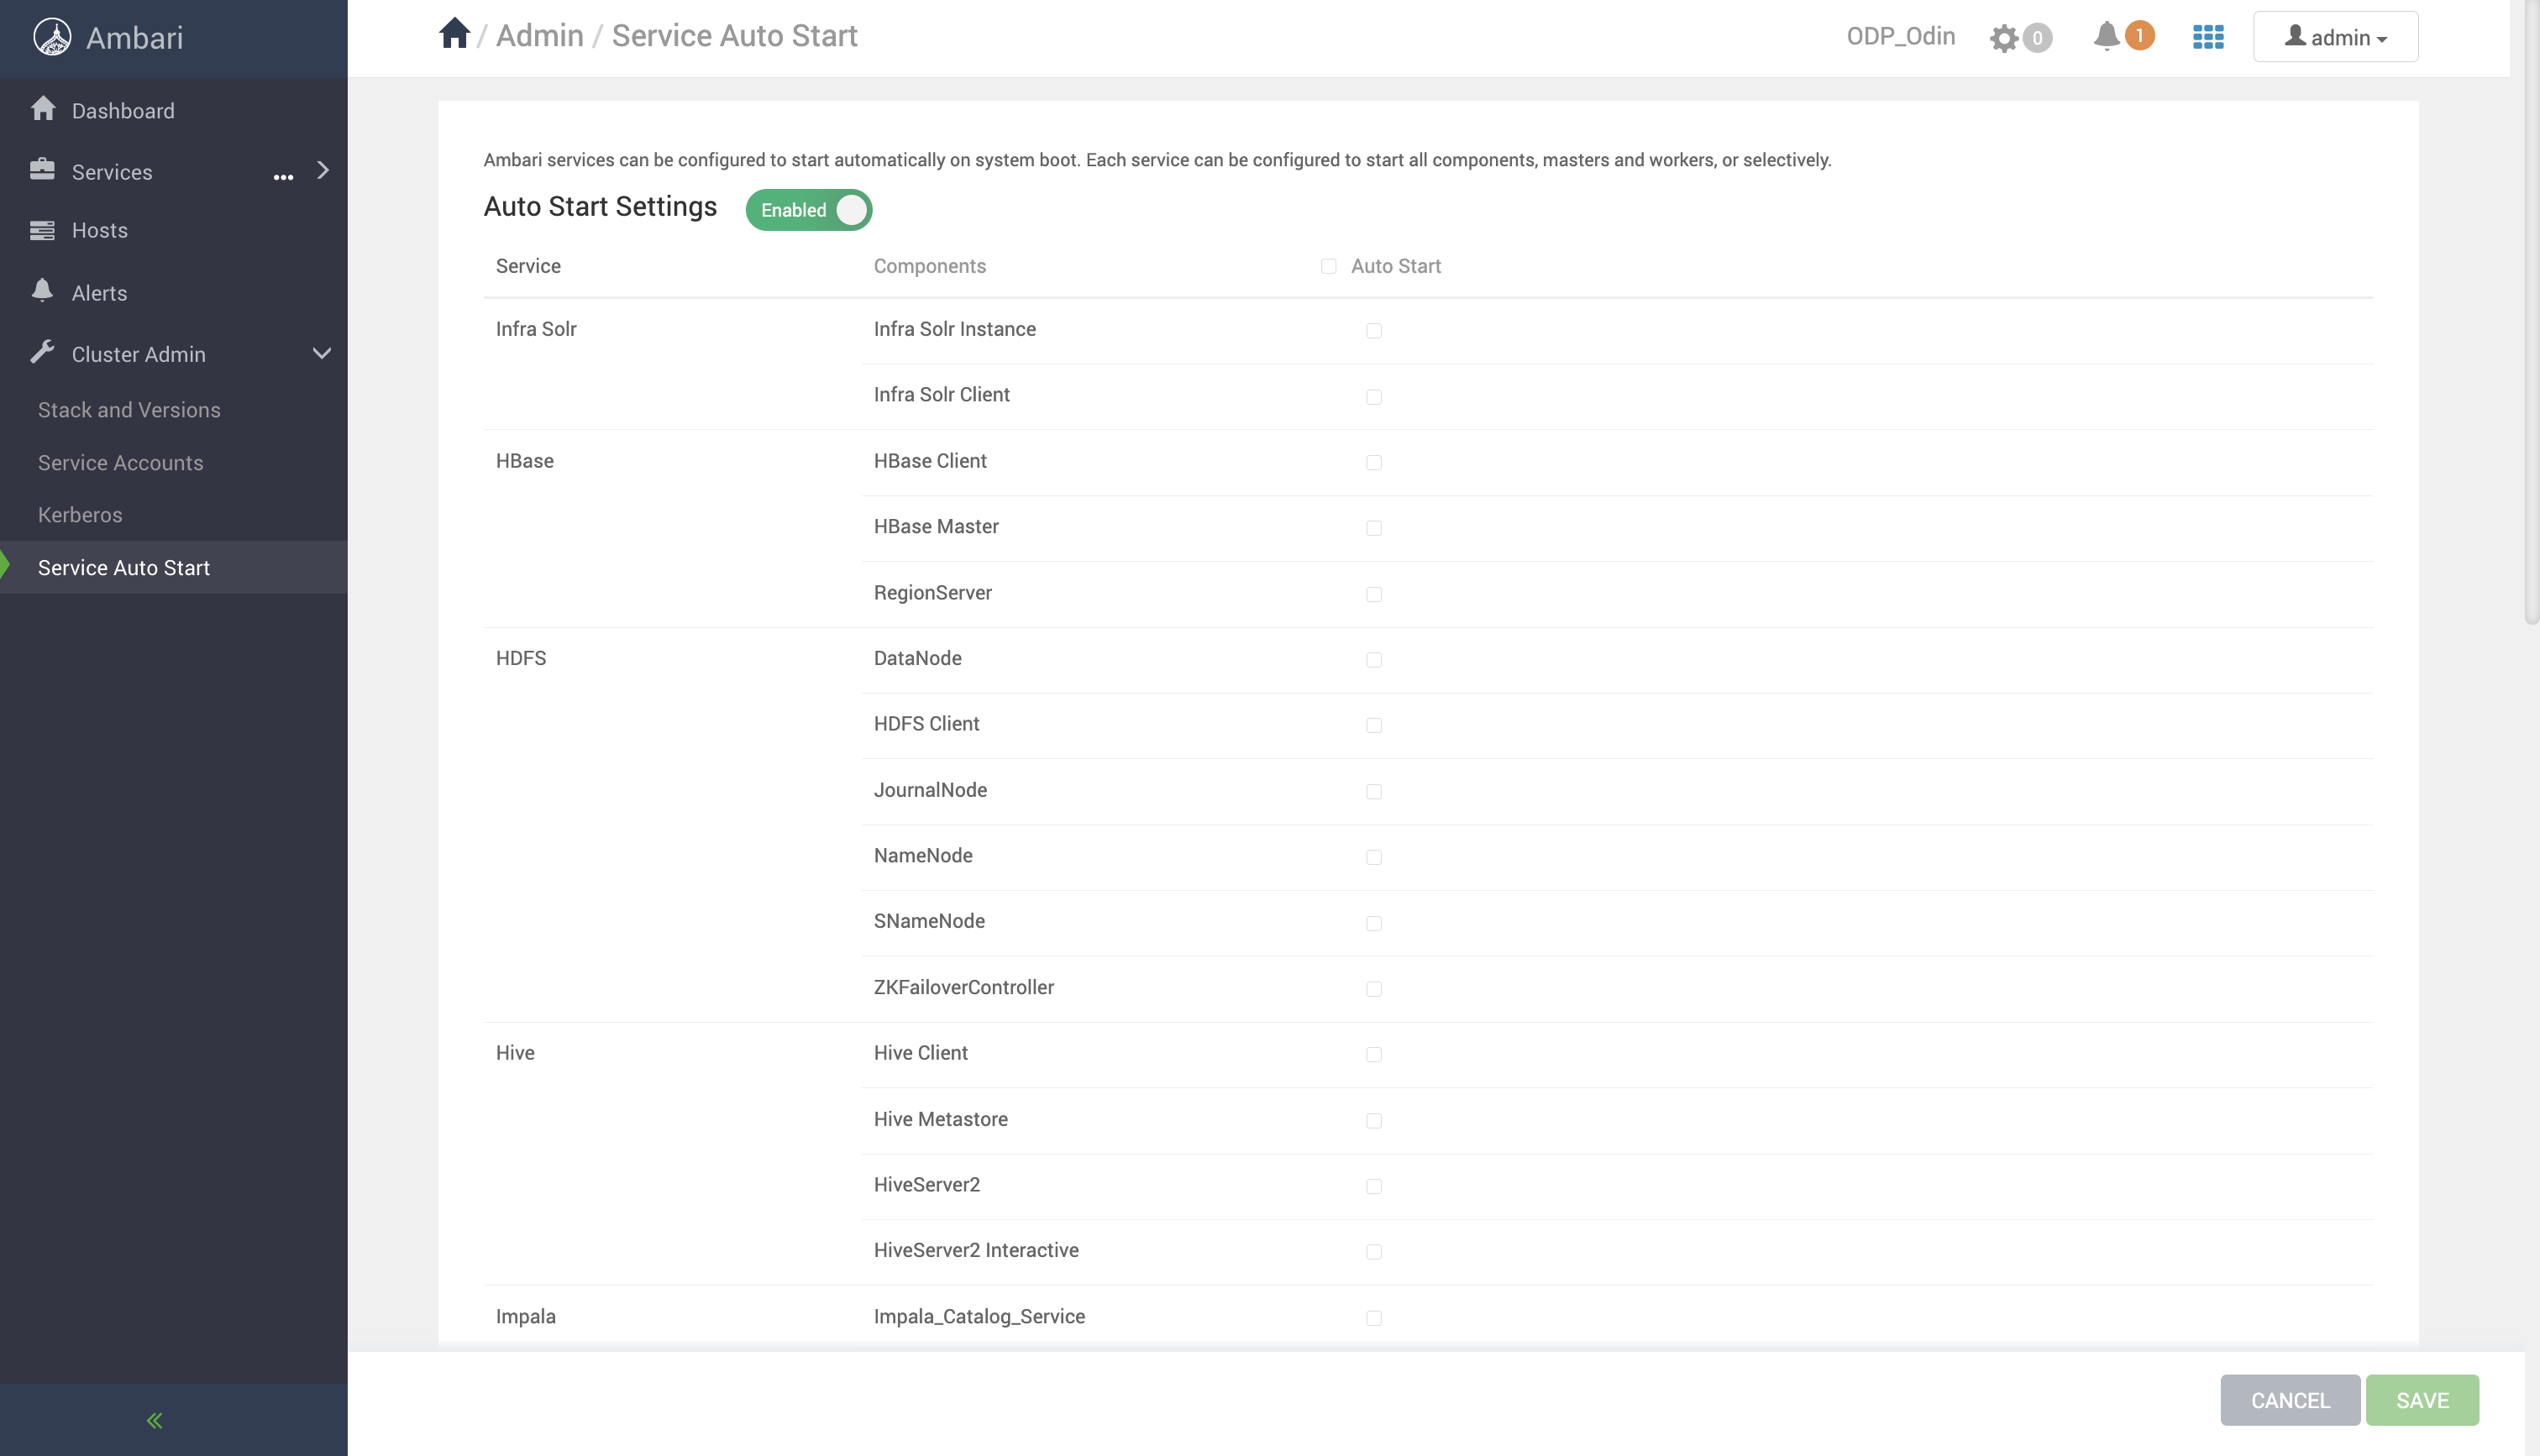Expand the Services submenu arrow

point(323,170)
